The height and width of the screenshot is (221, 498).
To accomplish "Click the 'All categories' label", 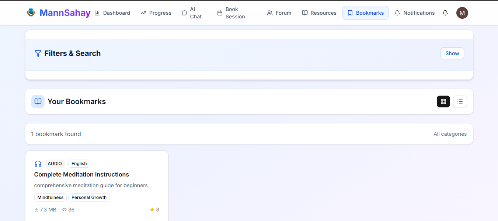I will 450,134.
